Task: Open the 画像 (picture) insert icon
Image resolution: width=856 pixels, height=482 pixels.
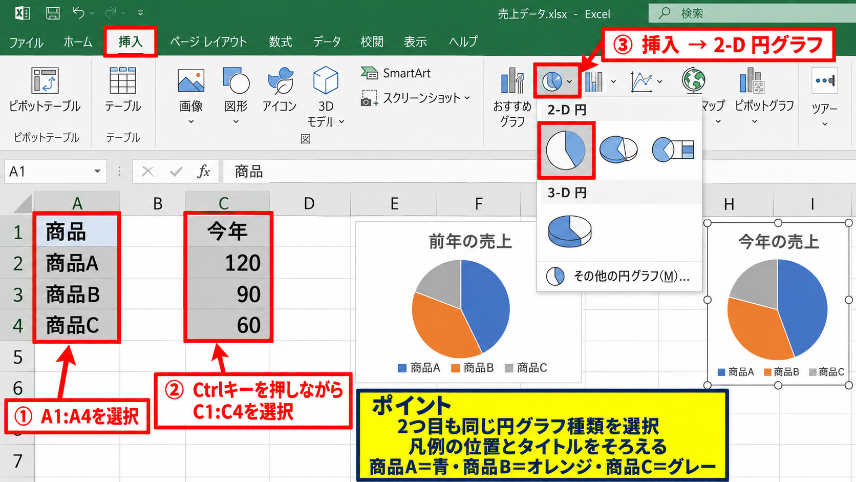Action: (x=191, y=96)
